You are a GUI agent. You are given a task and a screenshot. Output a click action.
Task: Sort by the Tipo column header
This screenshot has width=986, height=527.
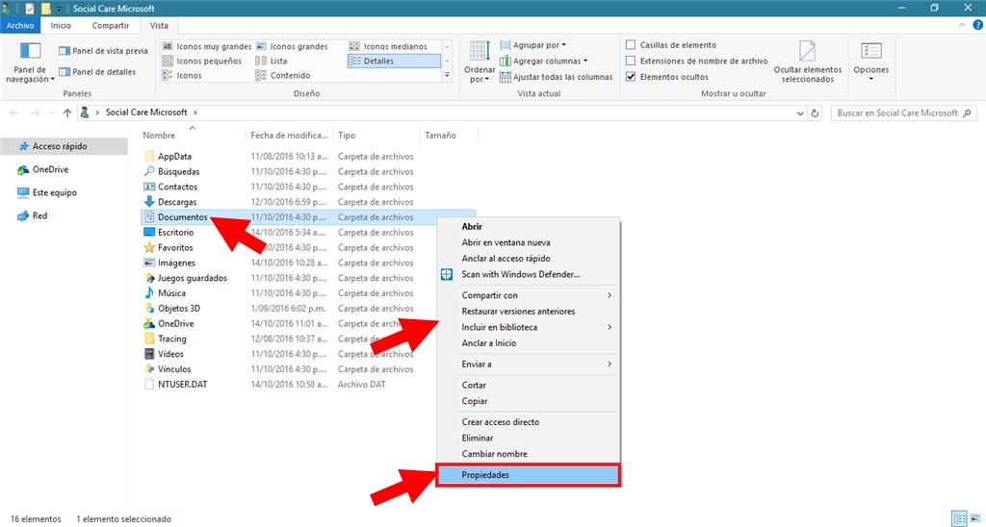coord(376,135)
